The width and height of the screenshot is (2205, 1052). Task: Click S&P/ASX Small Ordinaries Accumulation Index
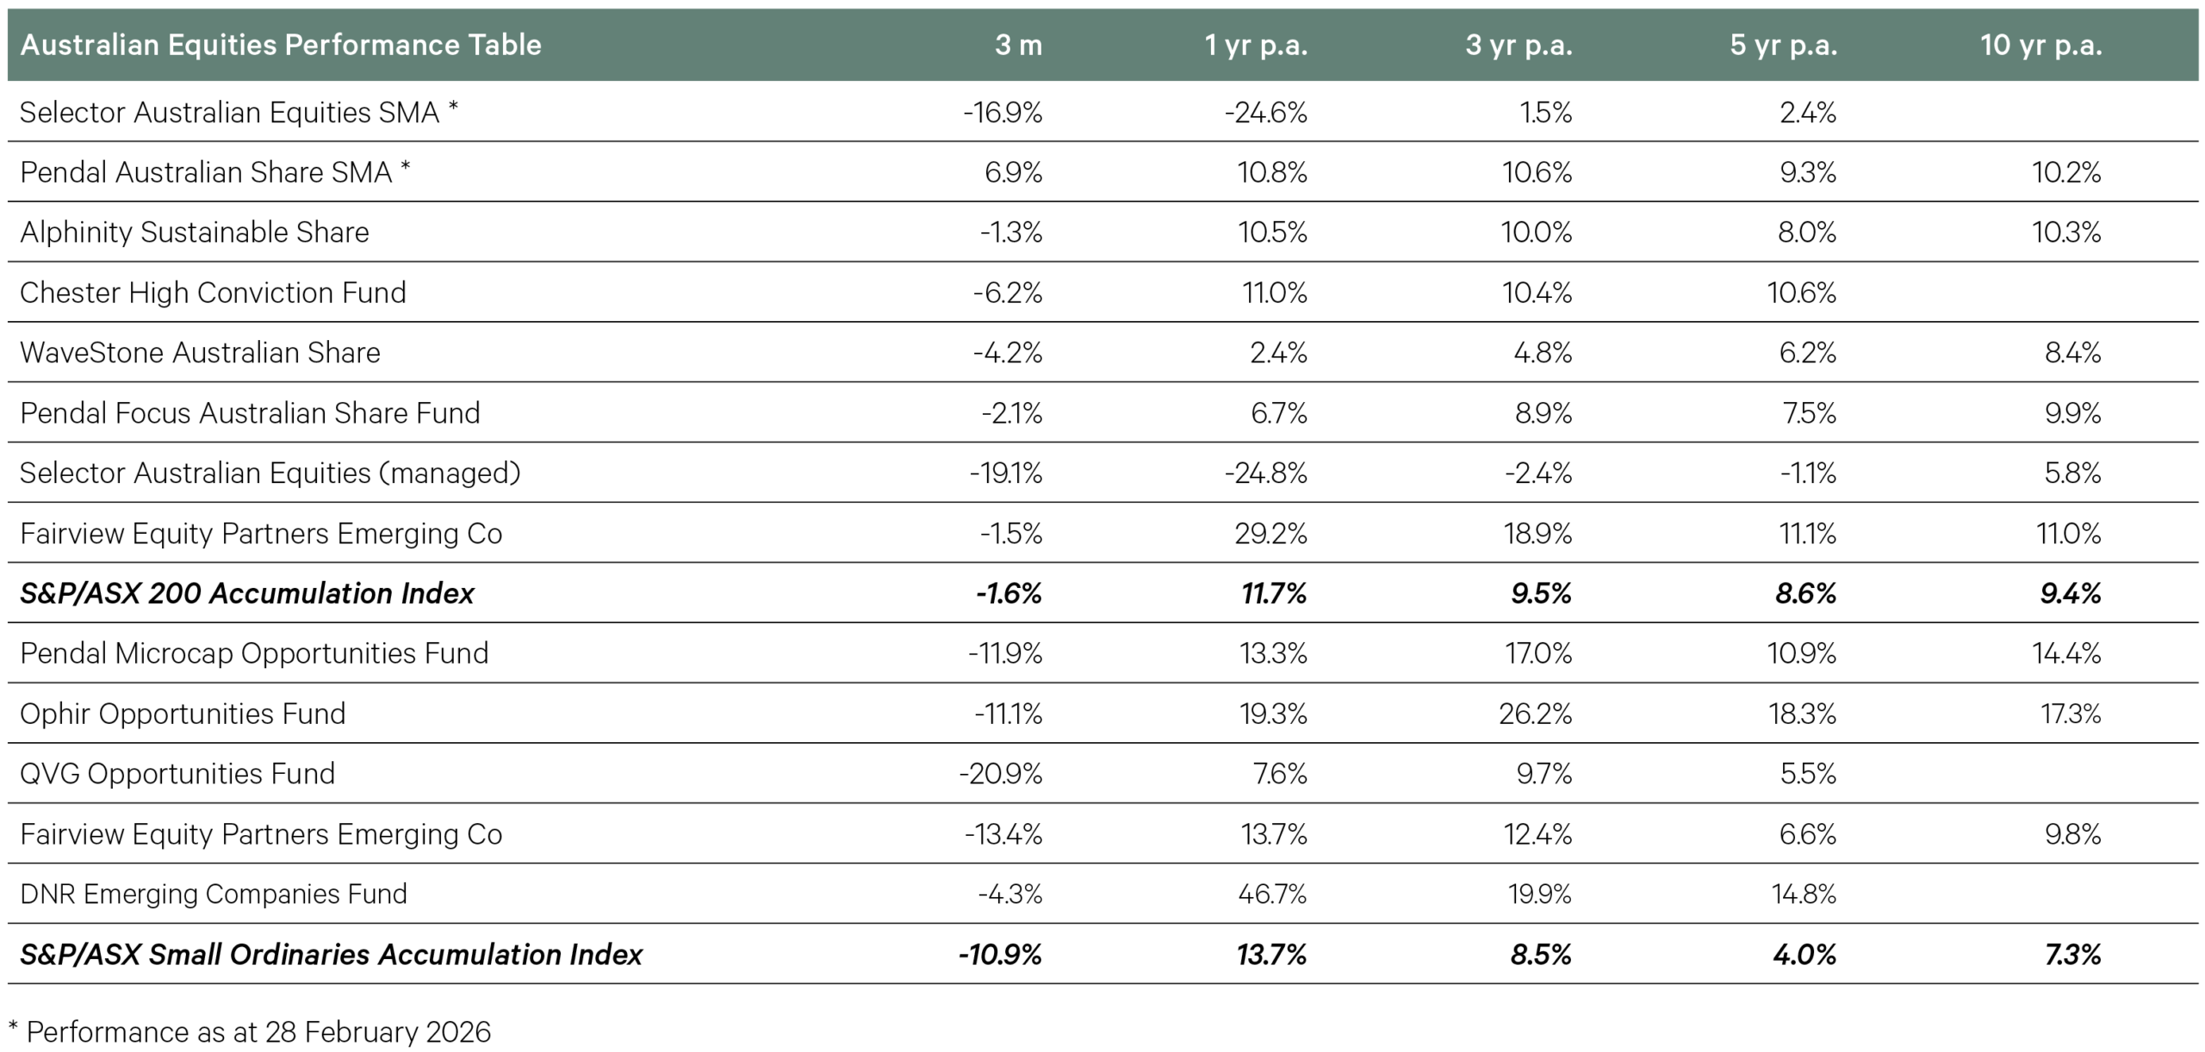(331, 955)
